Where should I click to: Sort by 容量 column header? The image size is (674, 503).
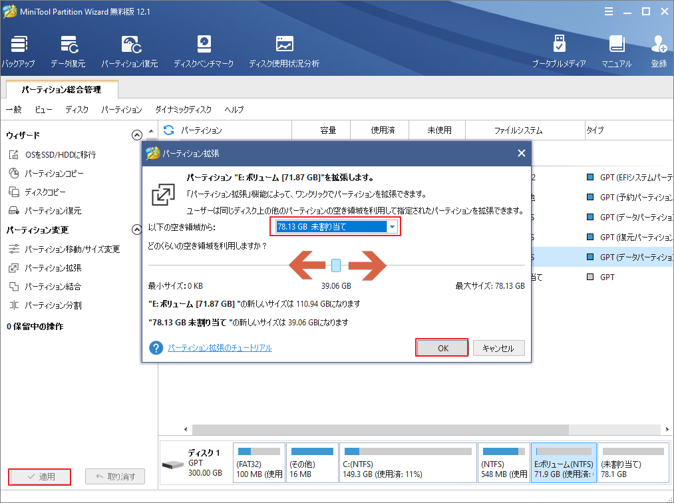(321, 130)
